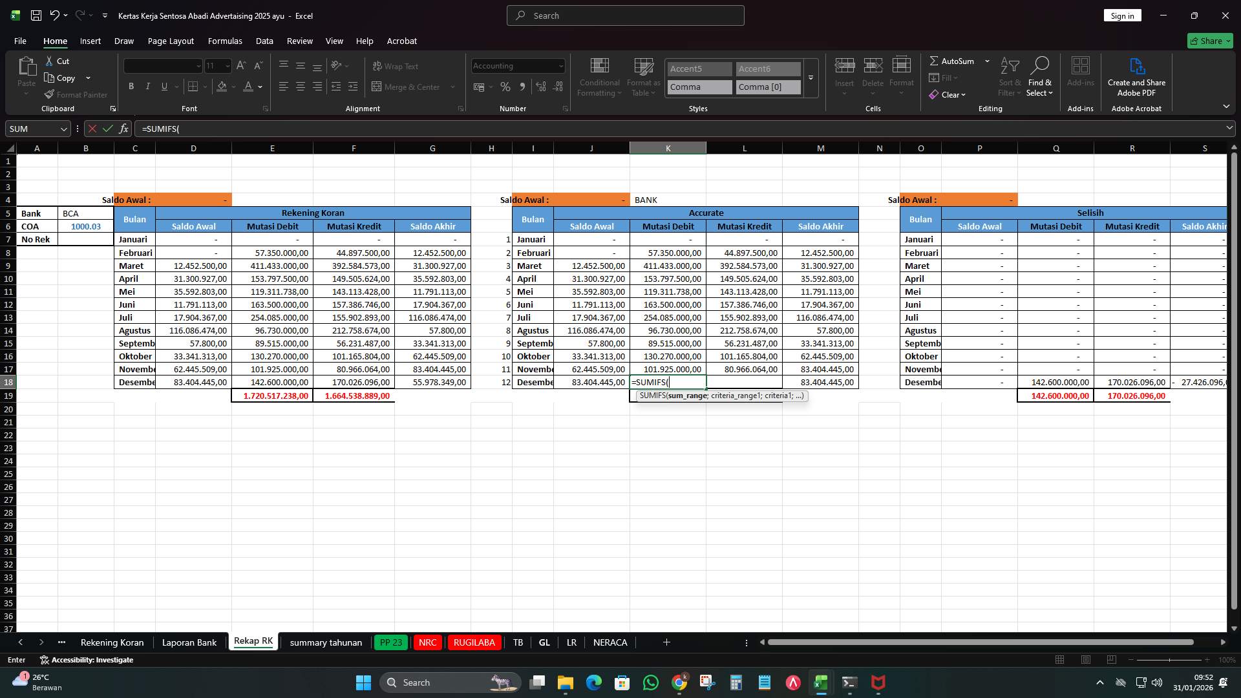Open the Accounting number format dropdown

(558, 66)
